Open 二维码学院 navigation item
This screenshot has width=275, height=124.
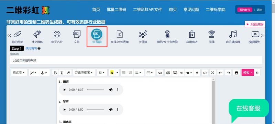coord(216,10)
